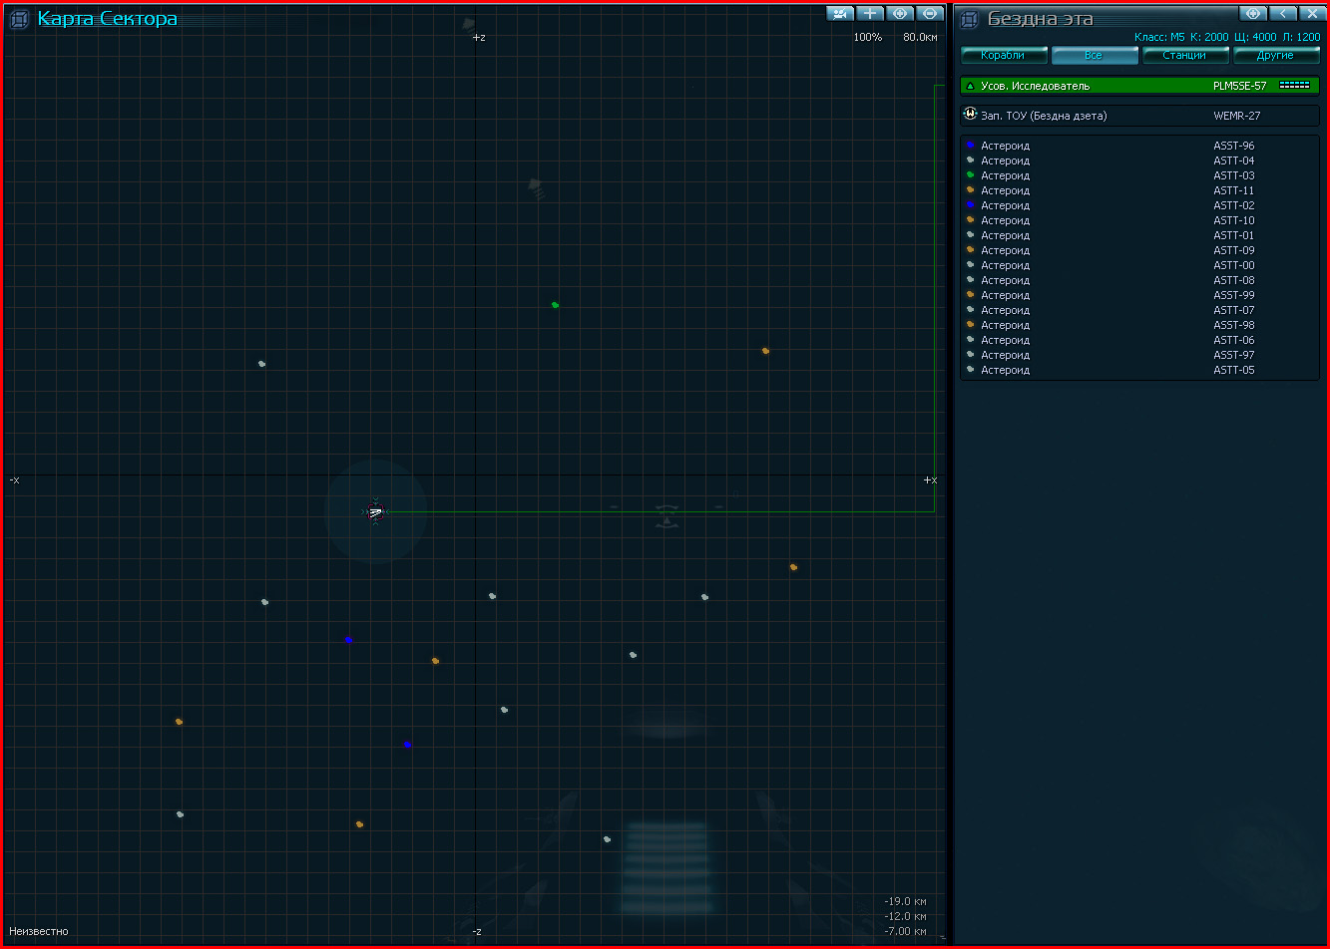
Task: Select the asteroid row ASTT-06
Action: tap(1139, 340)
